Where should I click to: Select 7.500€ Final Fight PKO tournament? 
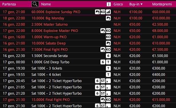(50, 49)
